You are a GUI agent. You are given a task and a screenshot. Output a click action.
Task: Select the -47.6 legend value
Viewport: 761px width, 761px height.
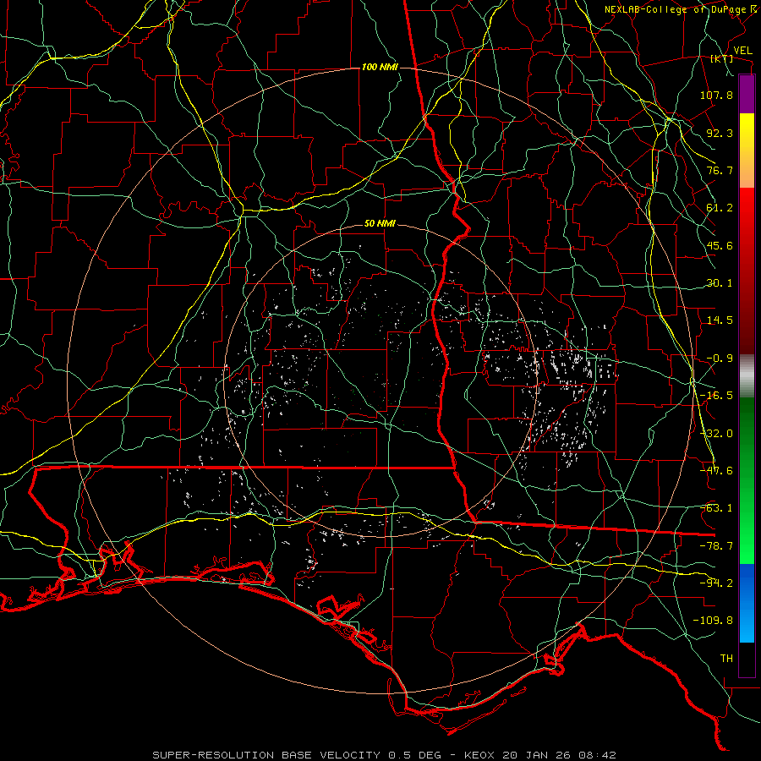point(716,471)
